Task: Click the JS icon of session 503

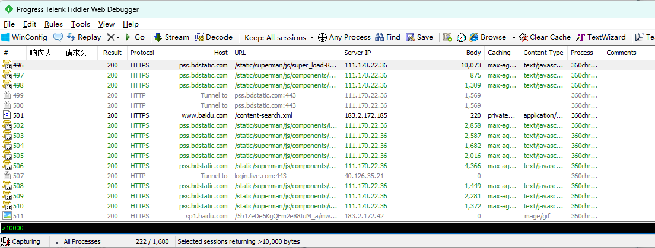Action: (7, 136)
